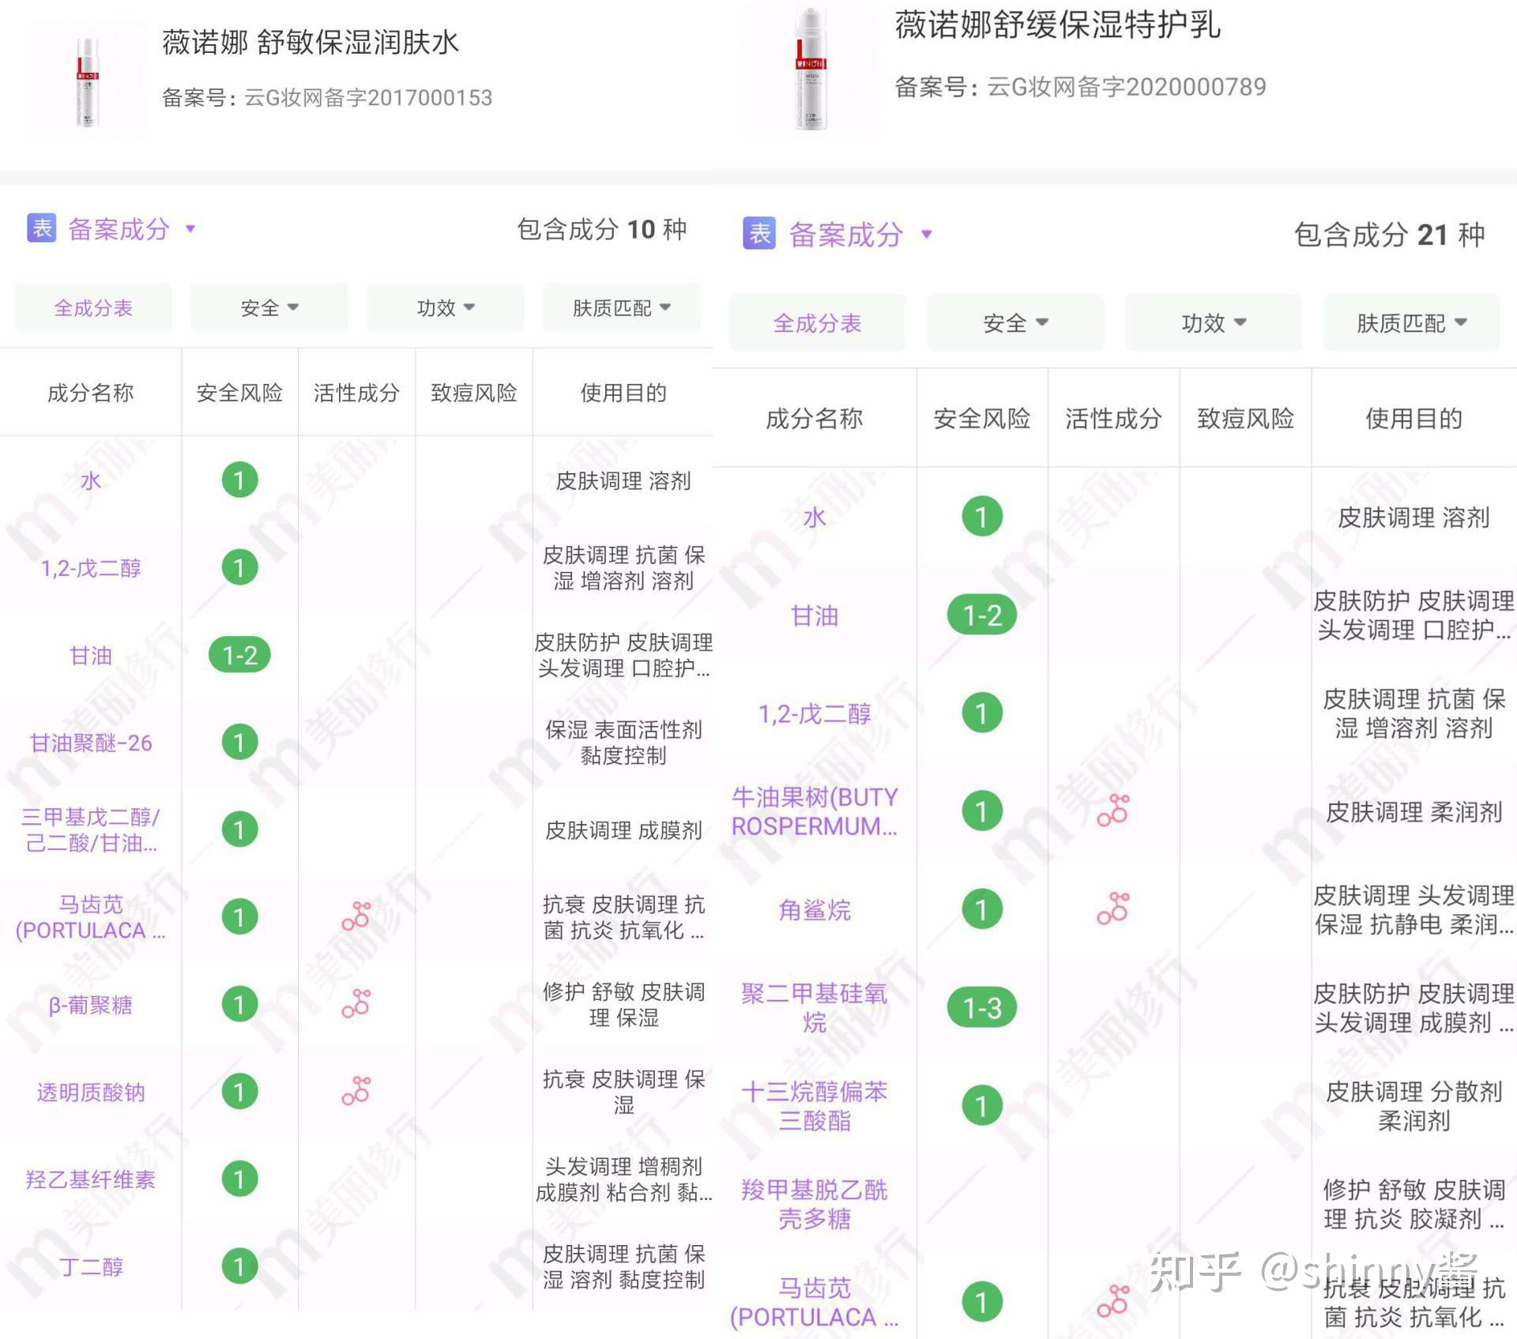Screen dimensions: 1517x1339
Task: Click 包含成分 21 种 count text
Action: pyautogui.click(x=1390, y=235)
